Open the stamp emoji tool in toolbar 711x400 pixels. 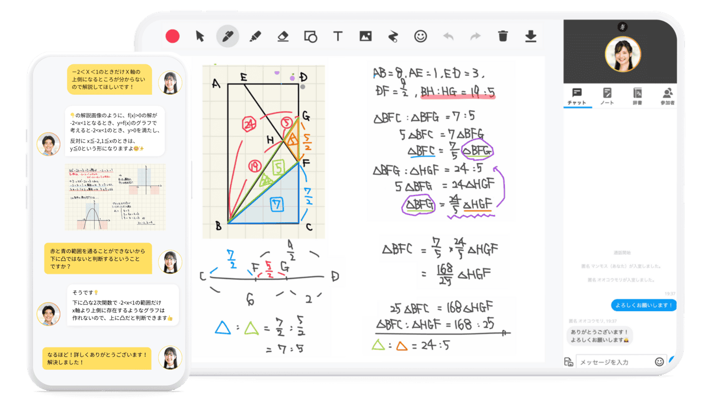click(x=420, y=36)
